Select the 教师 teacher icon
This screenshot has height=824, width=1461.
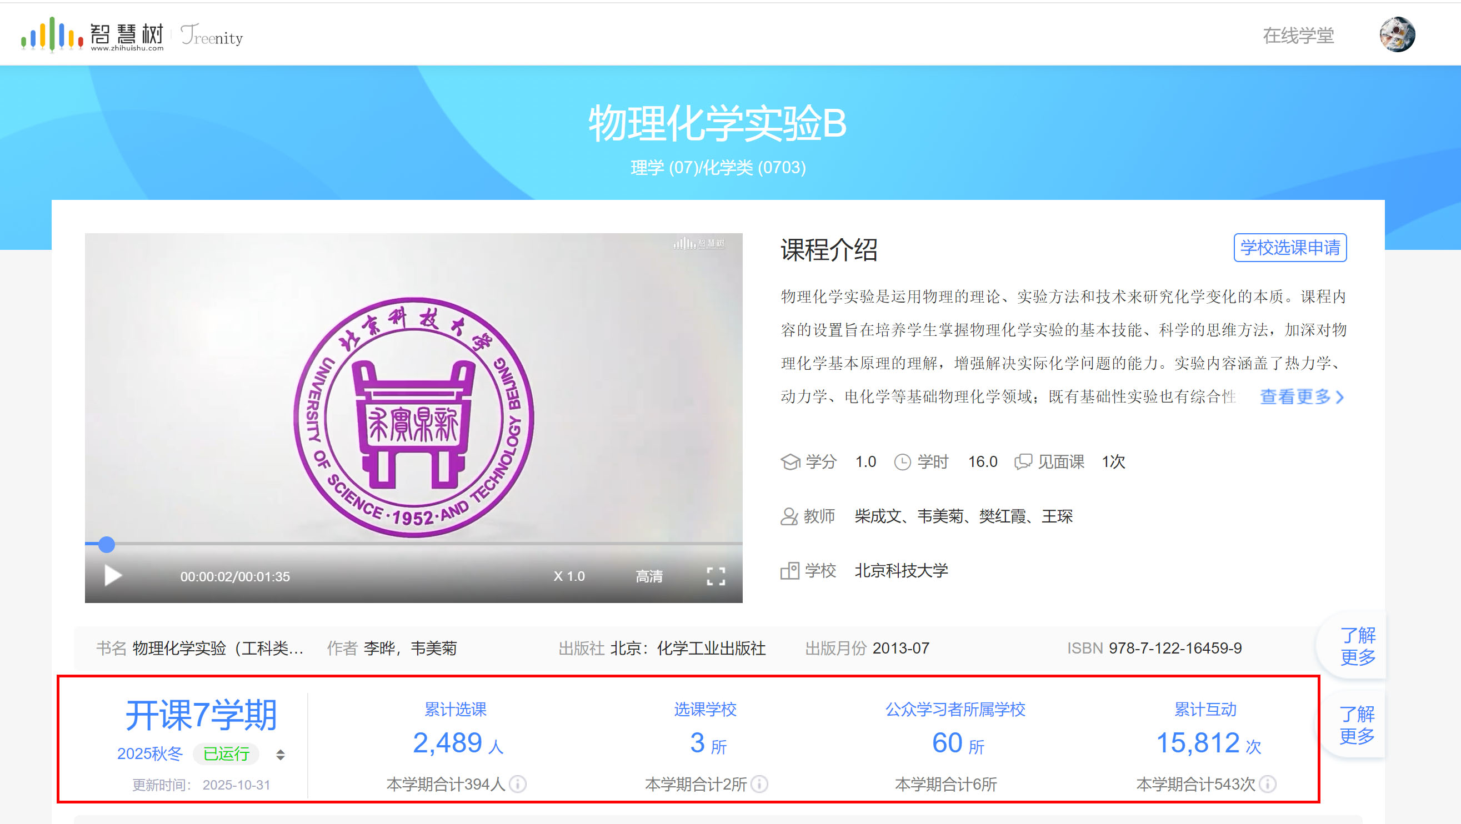789,516
